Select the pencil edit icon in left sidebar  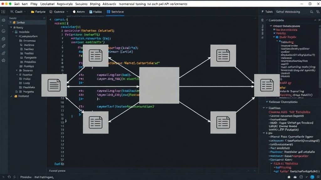(3, 46)
